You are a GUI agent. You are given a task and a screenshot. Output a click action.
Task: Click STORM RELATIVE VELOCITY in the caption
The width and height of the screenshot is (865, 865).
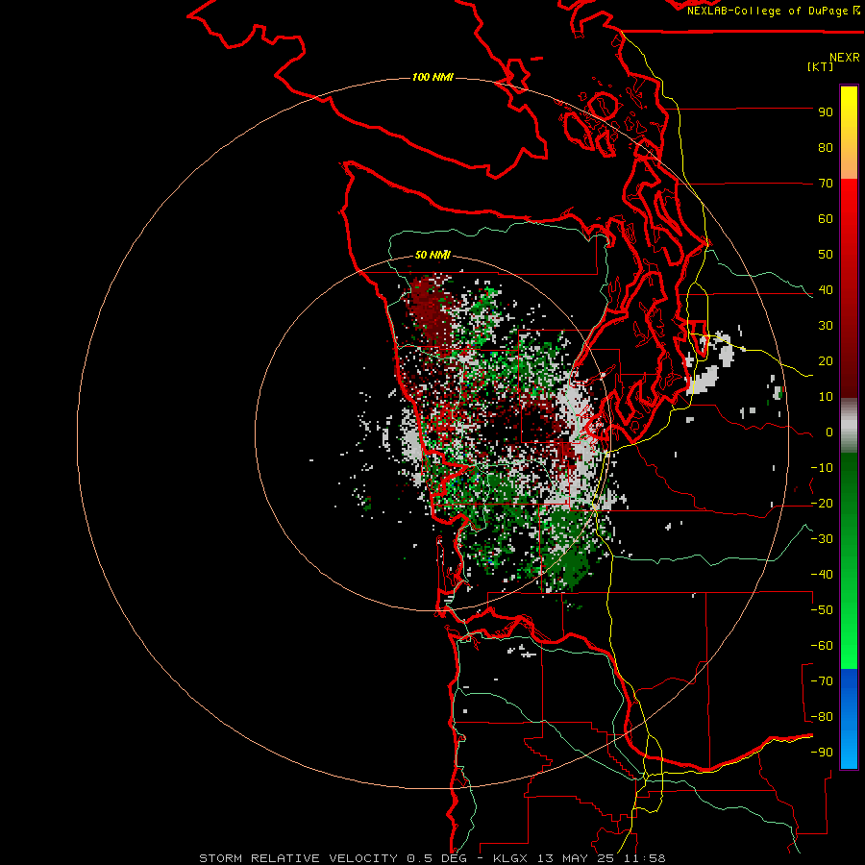(x=299, y=858)
